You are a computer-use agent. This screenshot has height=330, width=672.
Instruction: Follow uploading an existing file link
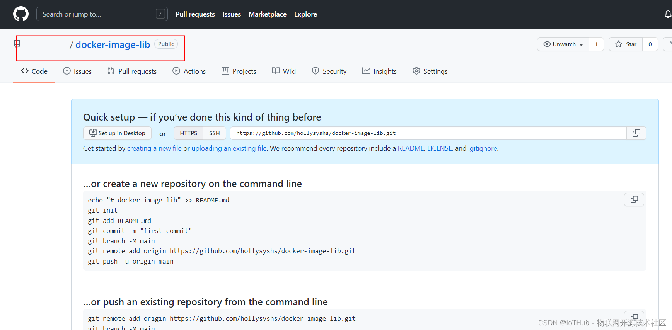(229, 148)
